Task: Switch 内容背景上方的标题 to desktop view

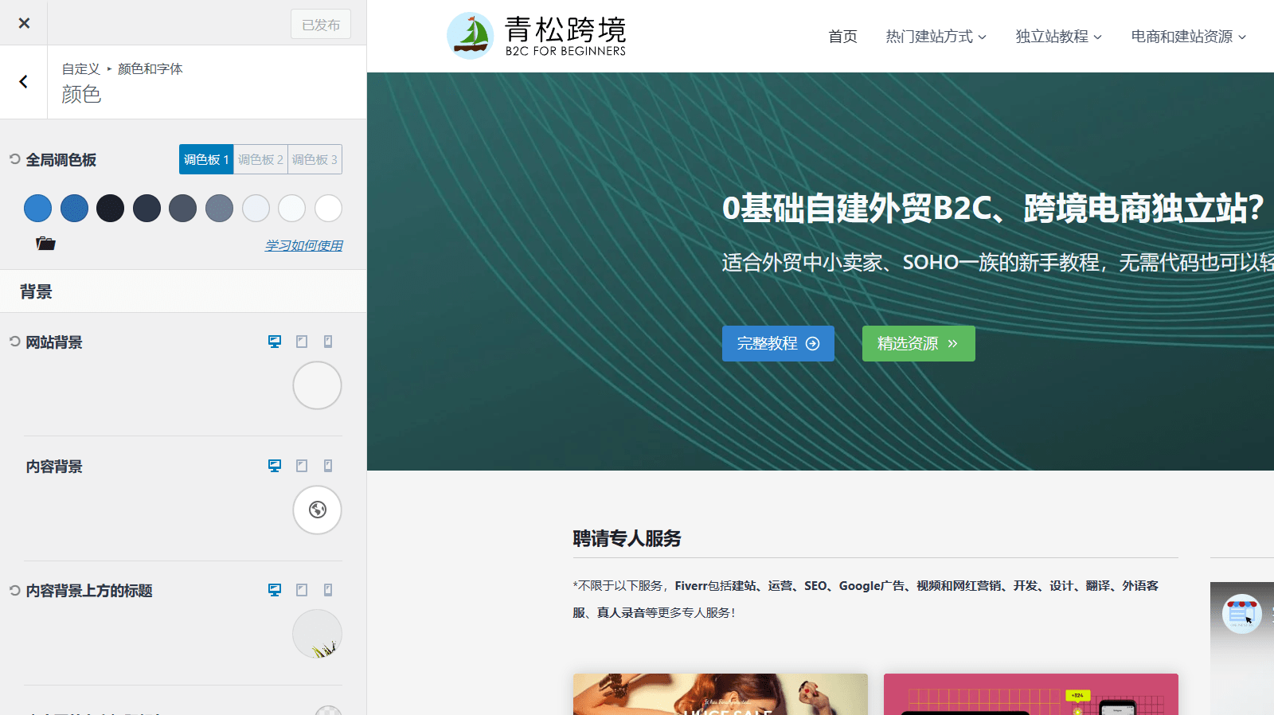Action: tap(275, 590)
